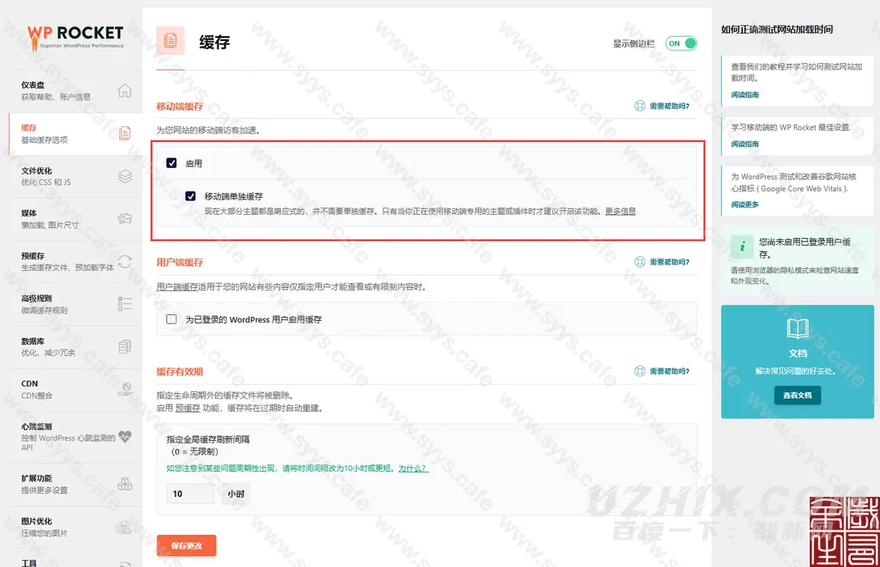Click the heartbeat monitor heart icon

125,437
